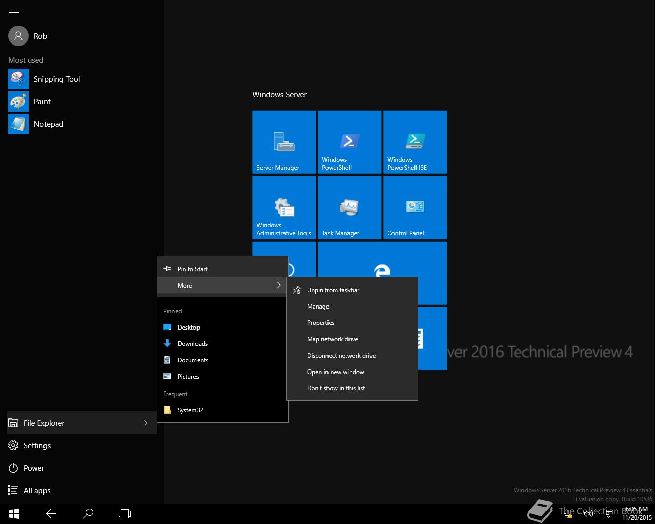Launch the Windows PowerShell tile
The image size is (655, 524).
point(350,142)
